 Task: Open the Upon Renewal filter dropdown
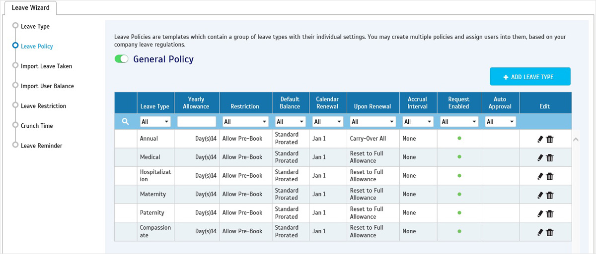(x=373, y=121)
